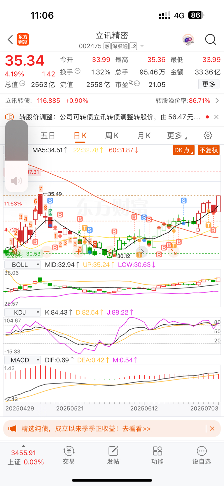Expand the 更多 chart period dropdown
Viewport: 224px width, 486px height.
(177, 136)
